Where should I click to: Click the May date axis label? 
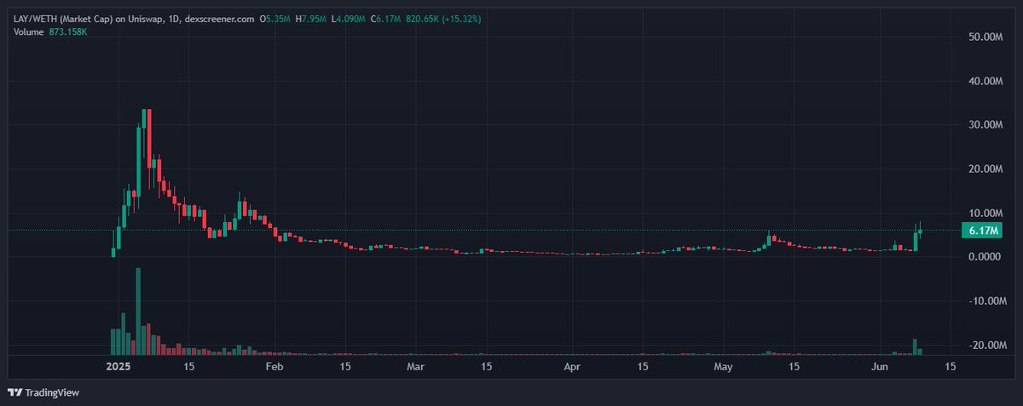coord(723,367)
